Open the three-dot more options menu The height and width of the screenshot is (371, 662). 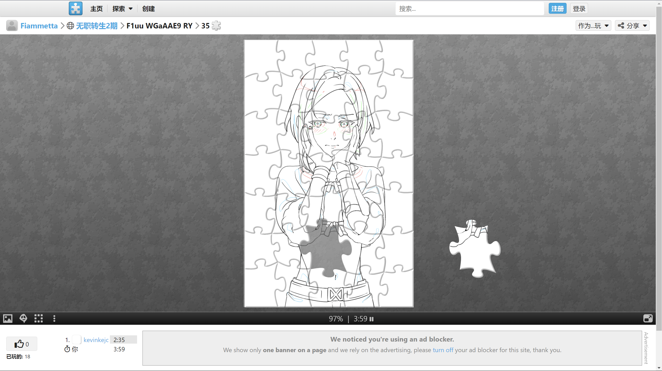[54, 318]
